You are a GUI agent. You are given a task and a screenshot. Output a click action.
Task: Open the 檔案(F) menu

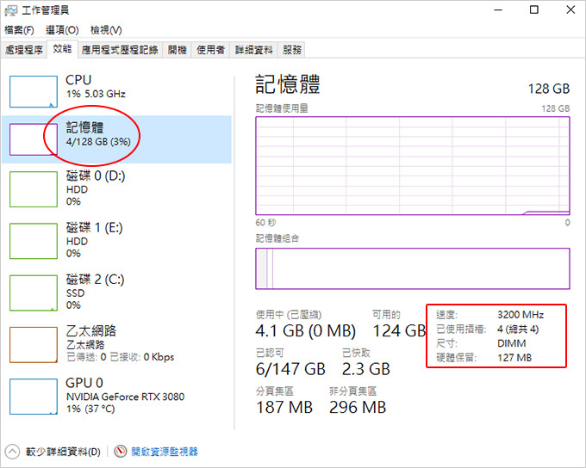(19, 30)
